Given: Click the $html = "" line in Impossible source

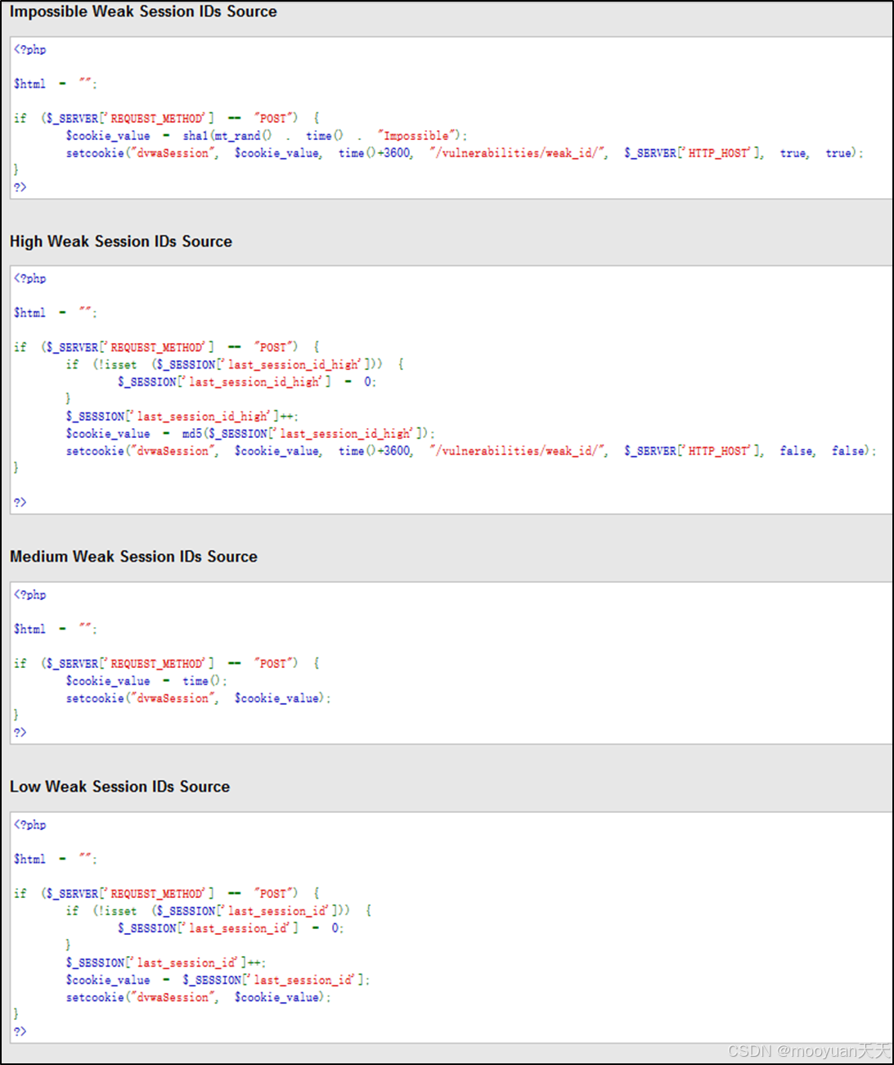Looking at the screenshot, I should (x=56, y=84).
